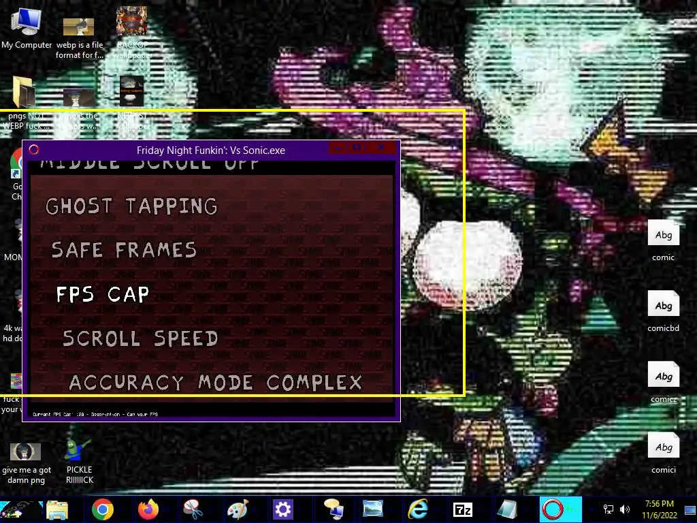This screenshot has width=697, height=523.
Task: Select the 'give me a got damn png' icon
Action: (27, 463)
